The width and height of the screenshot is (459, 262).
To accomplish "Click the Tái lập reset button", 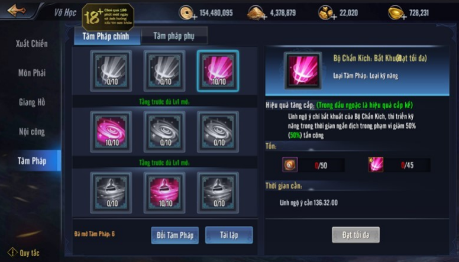I will point(229,235).
